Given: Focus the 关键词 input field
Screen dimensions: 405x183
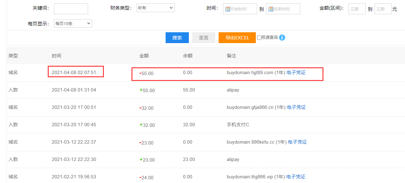Looking at the screenshot, I should [x=71, y=9].
